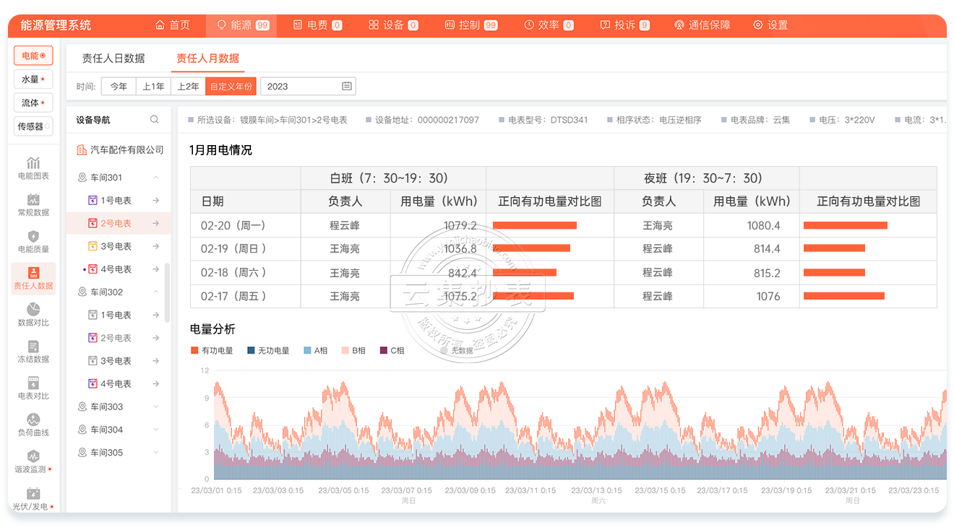Select the 电能质量 shield icon
This screenshot has height=527, width=954.
(33, 237)
